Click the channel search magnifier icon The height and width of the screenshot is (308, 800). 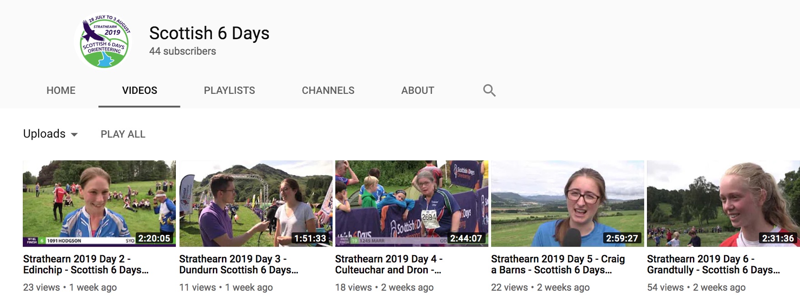pos(489,90)
